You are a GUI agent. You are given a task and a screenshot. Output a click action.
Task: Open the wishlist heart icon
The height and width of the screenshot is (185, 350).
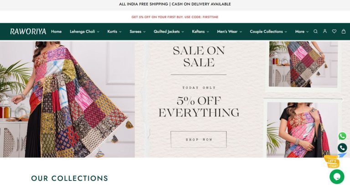tap(334, 32)
